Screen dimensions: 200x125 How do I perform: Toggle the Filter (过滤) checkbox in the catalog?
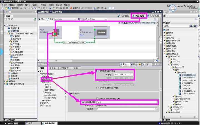(164, 30)
